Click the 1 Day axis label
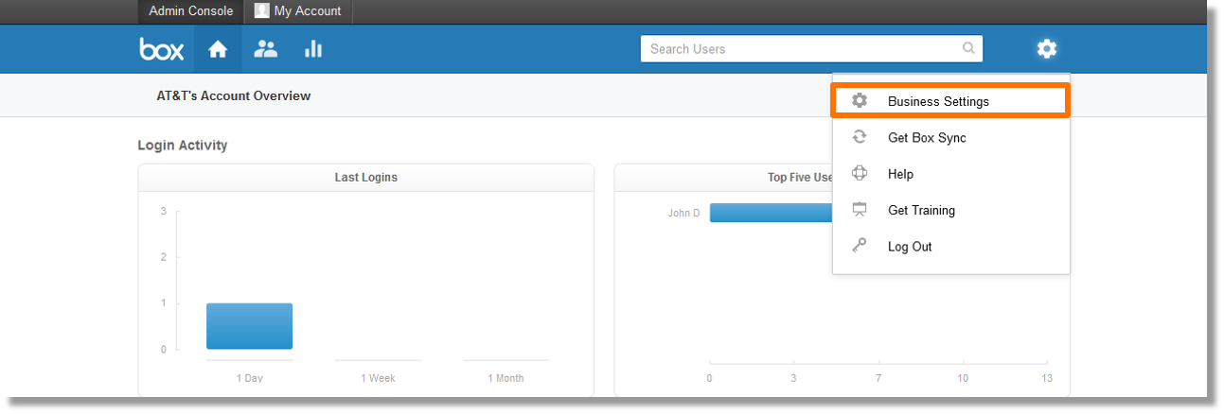This screenshot has height=414, width=1224. [250, 378]
